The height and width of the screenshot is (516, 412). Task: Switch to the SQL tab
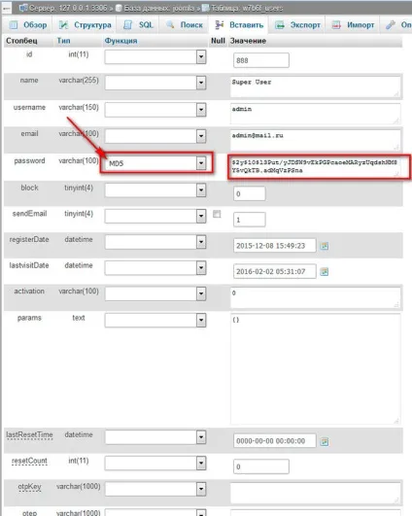click(138, 25)
